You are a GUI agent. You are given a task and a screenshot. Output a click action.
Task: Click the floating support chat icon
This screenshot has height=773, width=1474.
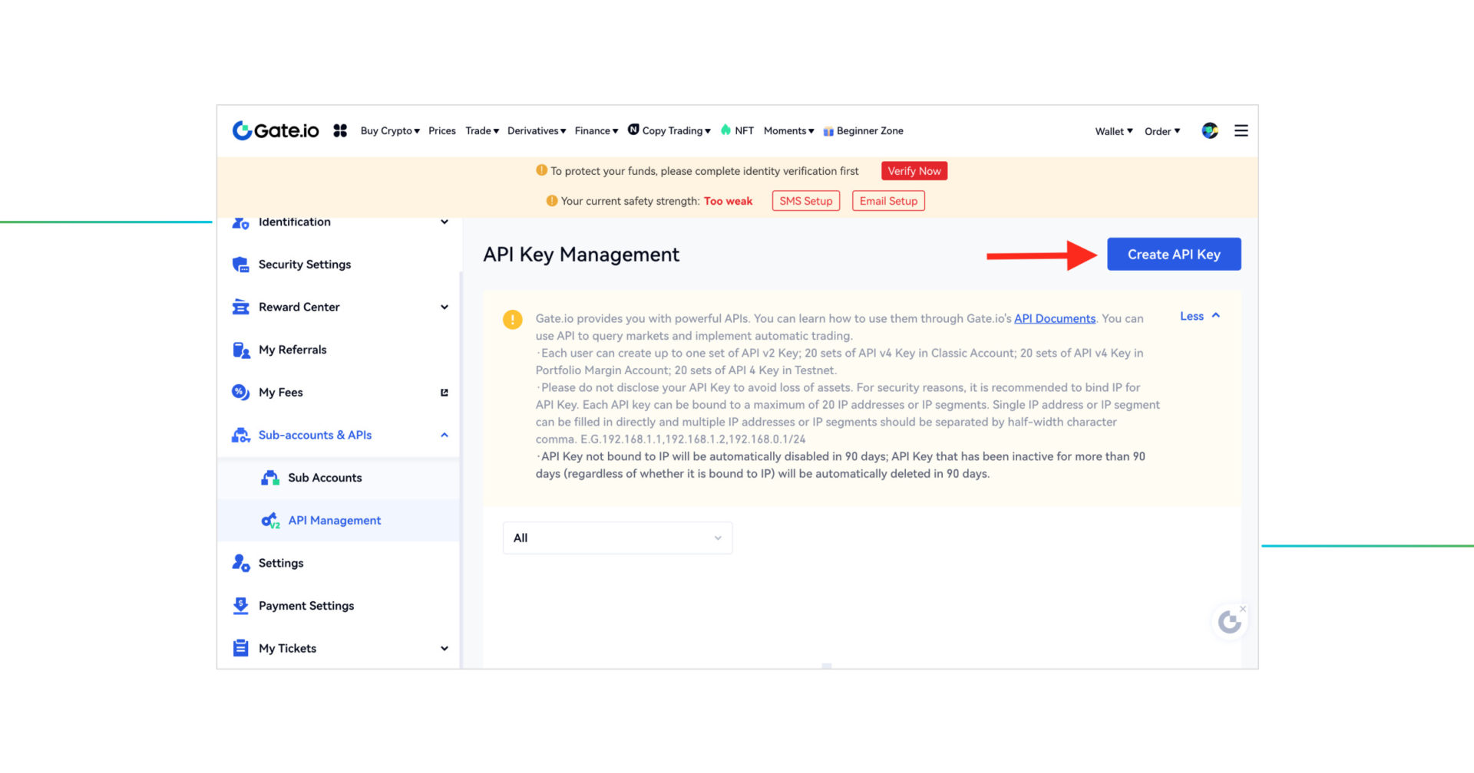[x=1229, y=623]
